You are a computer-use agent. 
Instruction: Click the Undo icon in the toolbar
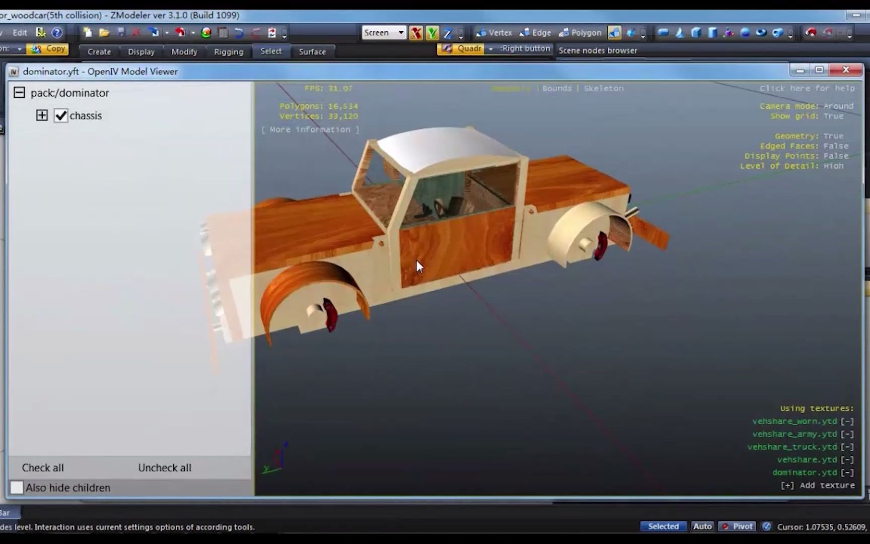click(239, 32)
